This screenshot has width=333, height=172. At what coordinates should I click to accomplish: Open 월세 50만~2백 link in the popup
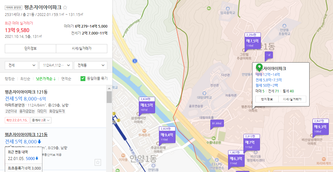pos(267,86)
